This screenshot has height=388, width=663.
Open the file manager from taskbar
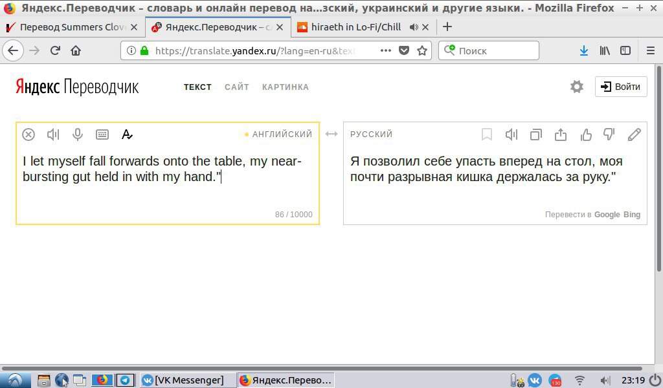[x=44, y=380]
